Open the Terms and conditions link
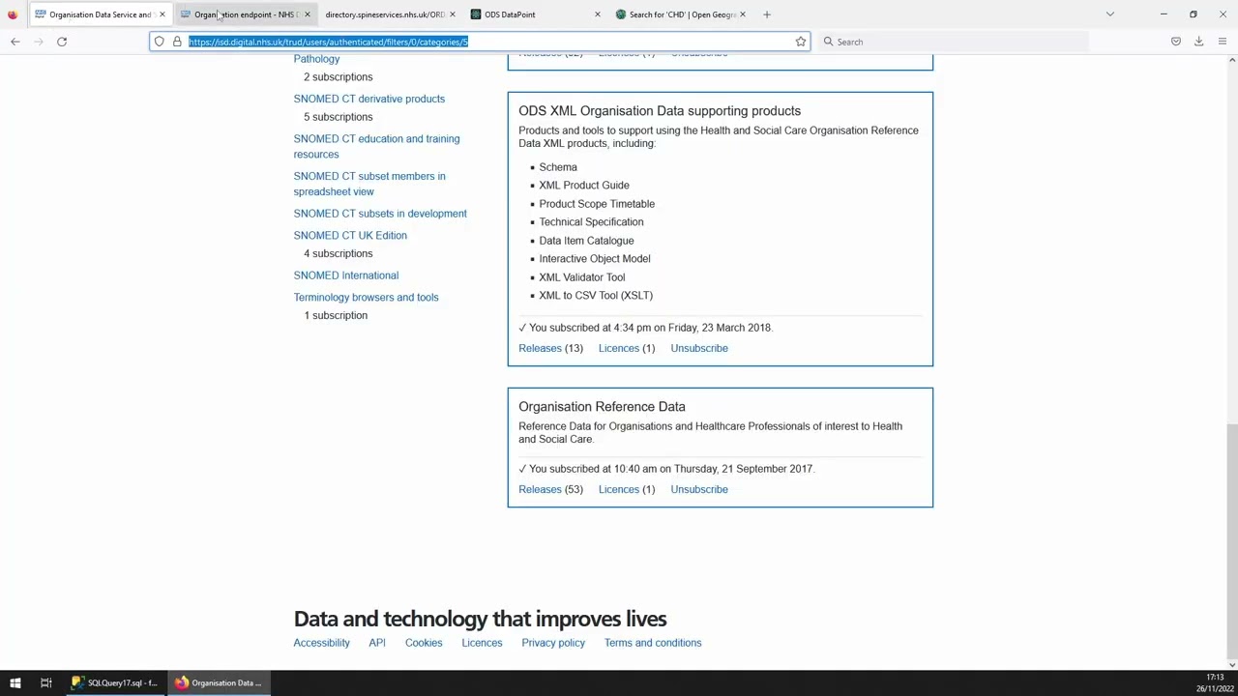The height and width of the screenshot is (696, 1238). click(x=653, y=643)
